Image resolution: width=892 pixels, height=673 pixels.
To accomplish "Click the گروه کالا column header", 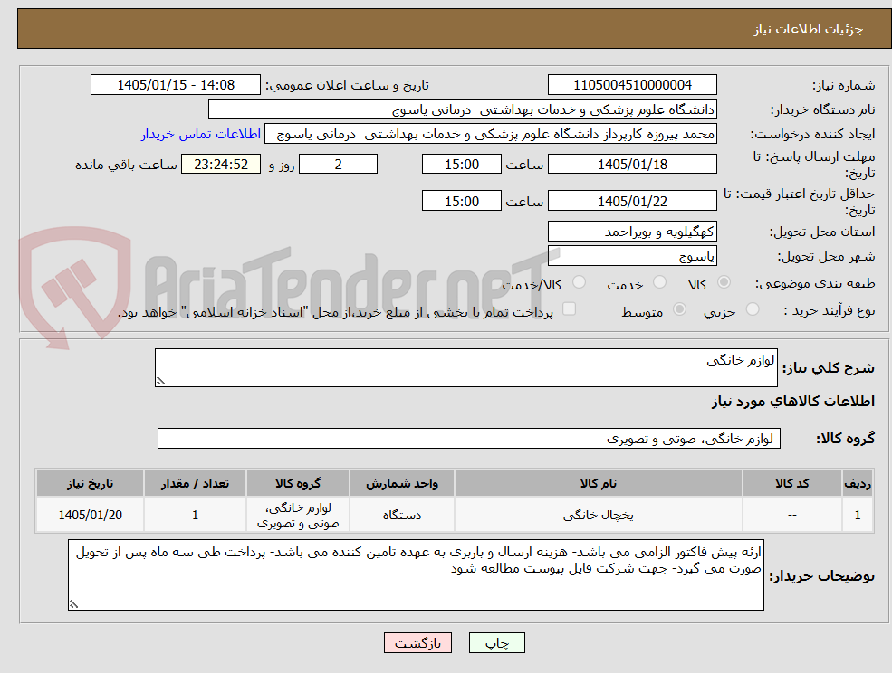I will tap(298, 483).
